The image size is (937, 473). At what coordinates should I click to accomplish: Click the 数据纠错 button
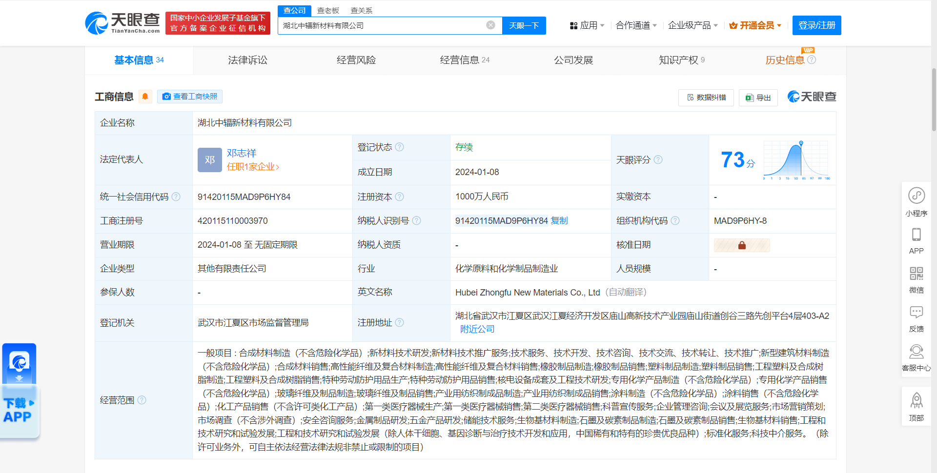point(706,98)
